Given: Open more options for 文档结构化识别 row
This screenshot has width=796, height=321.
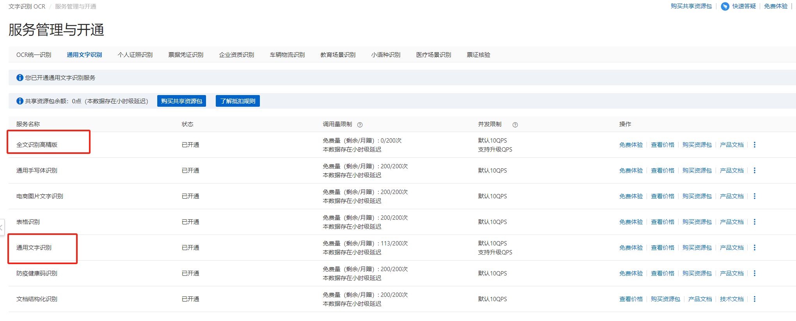Looking at the screenshot, I should coord(754,299).
